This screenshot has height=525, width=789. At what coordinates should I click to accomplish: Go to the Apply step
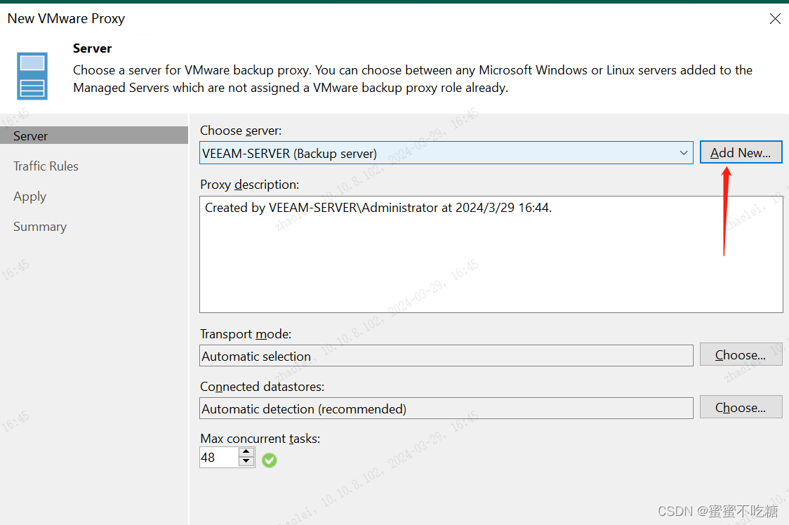click(x=30, y=197)
